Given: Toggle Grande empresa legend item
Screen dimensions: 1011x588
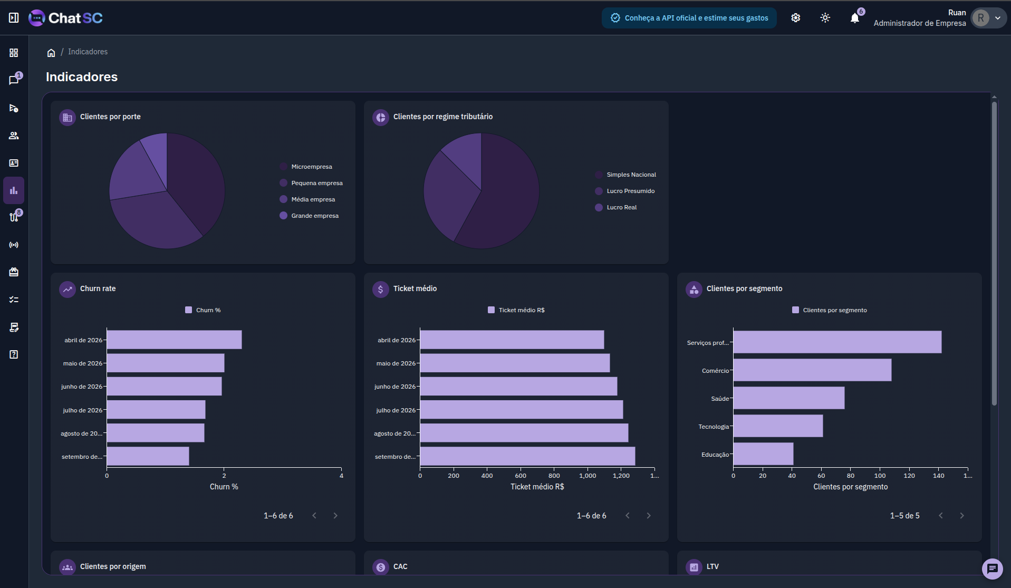Looking at the screenshot, I should point(309,216).
